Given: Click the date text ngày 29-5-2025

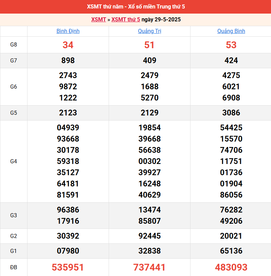Looking at the screenshot, I should [x=161, y=20].
